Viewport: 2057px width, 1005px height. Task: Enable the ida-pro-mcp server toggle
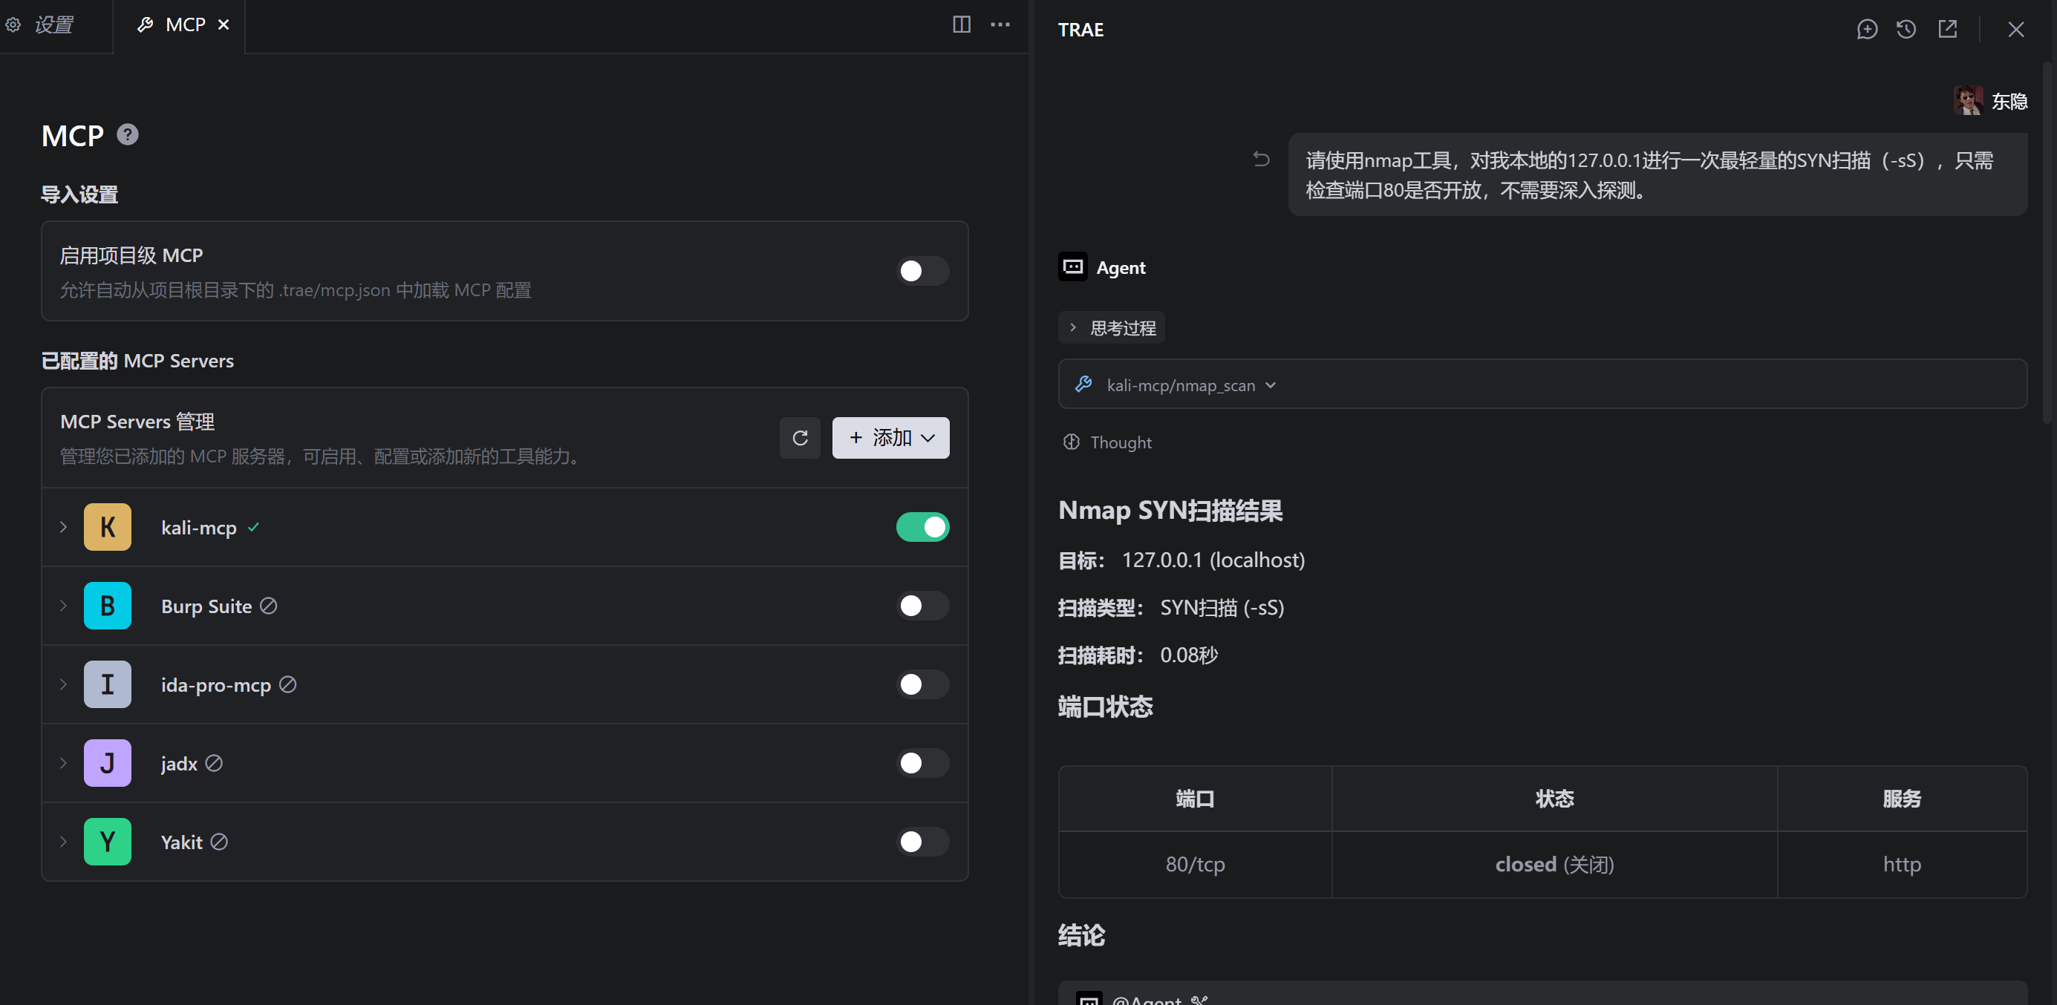[x=922, y=684]
